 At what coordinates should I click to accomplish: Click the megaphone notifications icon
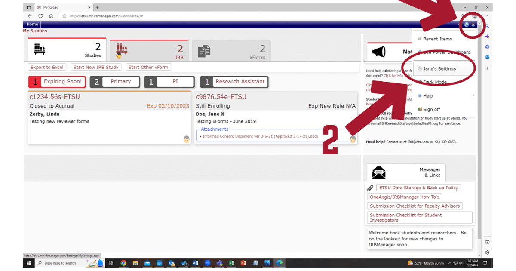pos(379,52)
